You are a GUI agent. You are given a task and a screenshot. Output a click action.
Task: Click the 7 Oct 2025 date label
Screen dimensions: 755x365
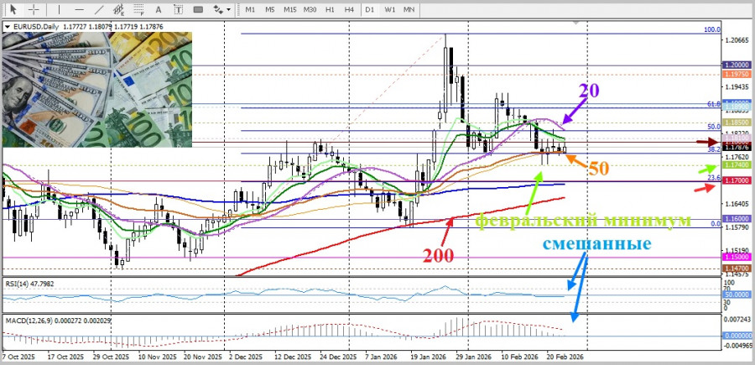click(18, 357)
